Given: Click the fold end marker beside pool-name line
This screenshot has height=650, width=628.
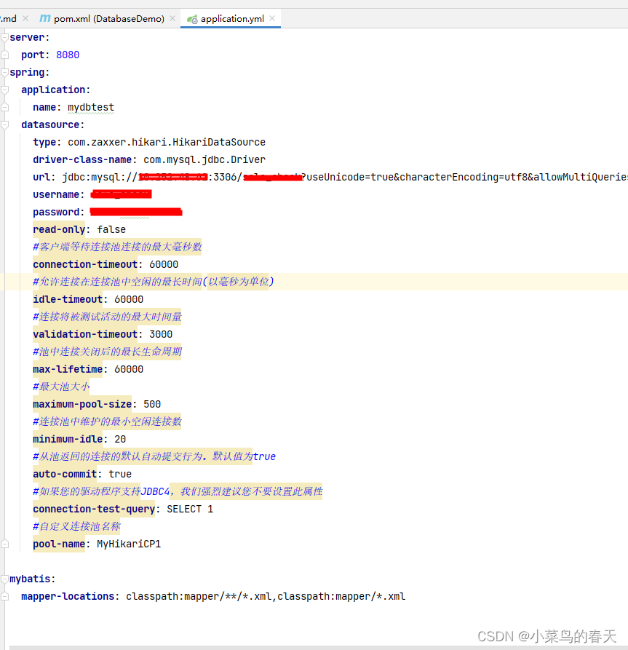Looking at the screenshot, I should pyautogui.click(x=4, y=544).
